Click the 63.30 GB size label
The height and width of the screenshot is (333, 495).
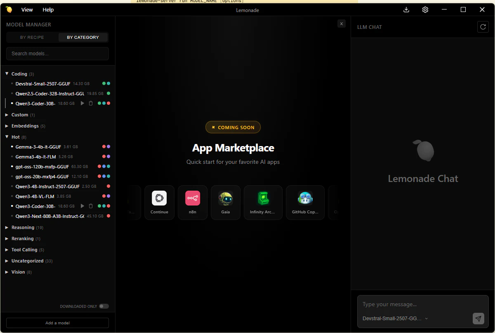pyautogui.click(x=80, y=167)
